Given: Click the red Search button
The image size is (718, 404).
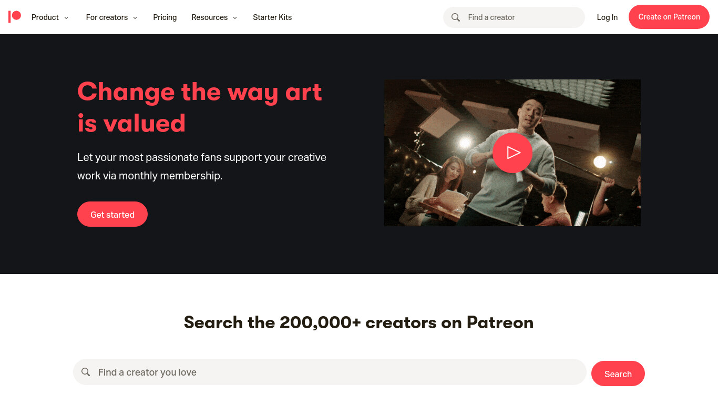Looking at the screenshot, I should (x=618, y=373).
